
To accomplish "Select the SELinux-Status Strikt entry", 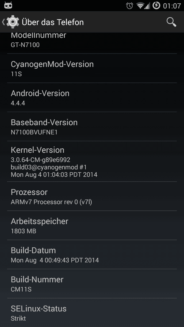I will pyautogui.click(x=92, y=312).
